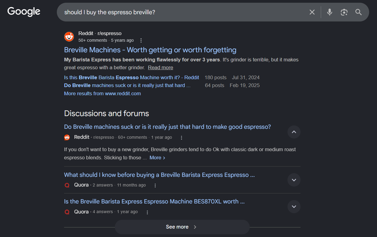Click '60+ comments' text in discussions

coord(132,137)
